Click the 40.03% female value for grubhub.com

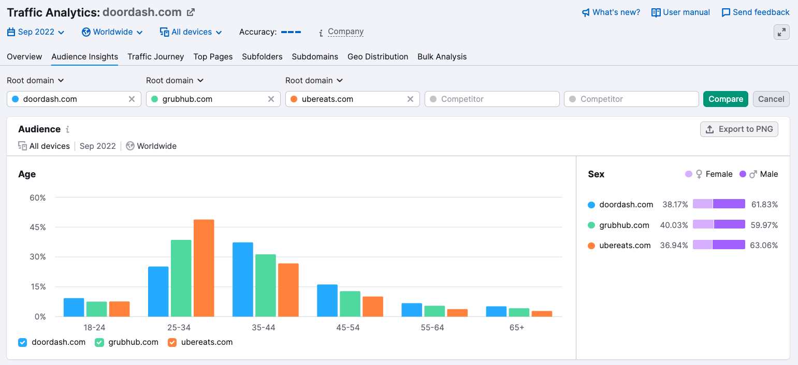[674, 225]
